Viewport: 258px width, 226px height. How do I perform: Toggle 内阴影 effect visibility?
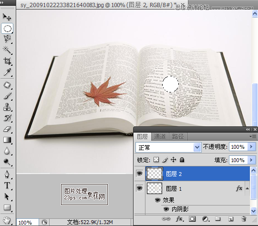pos(166,209)
